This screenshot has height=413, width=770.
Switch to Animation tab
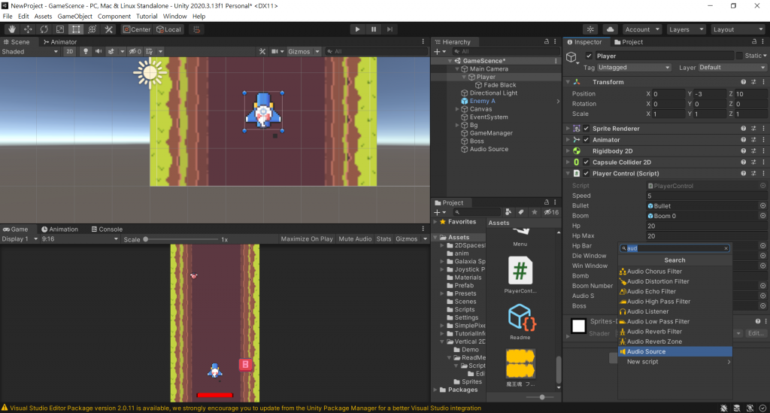(x=59, y=229)
